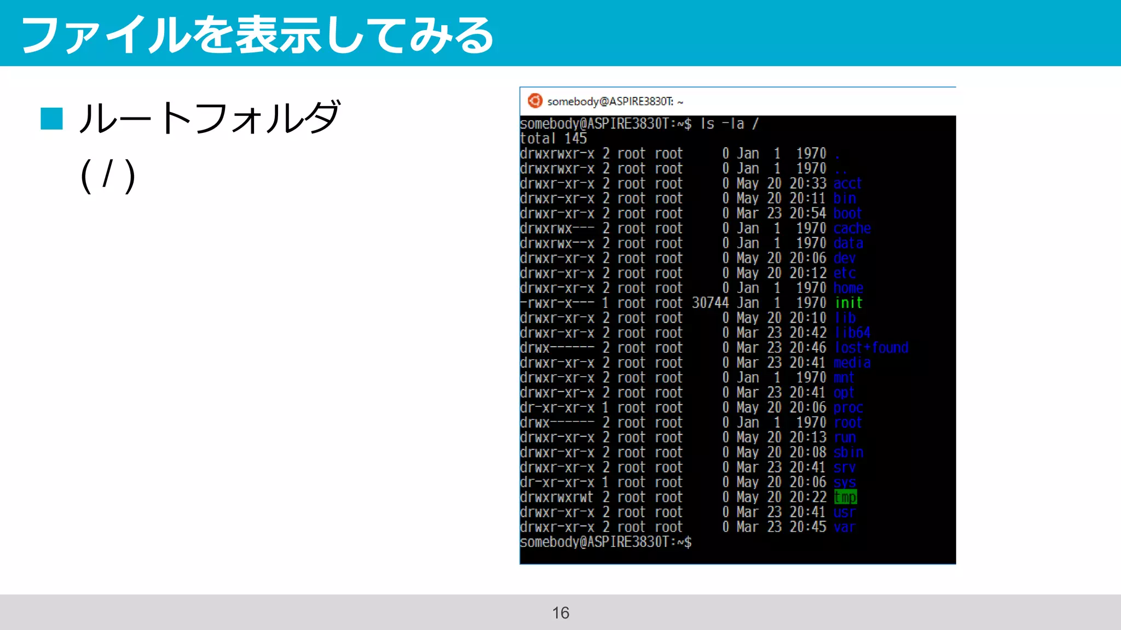1121x630 pixels.
Task: Click the cyan square bullet marker
Action: tap(52, 119)
